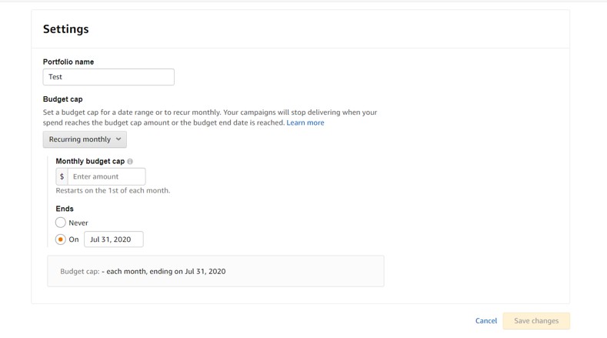Image resolution: width=607 pixels, height=338 pixels.
Task: Click the chevron arrow on Recurring monthly
Action: pyautogui.click(x=118, y=139)
